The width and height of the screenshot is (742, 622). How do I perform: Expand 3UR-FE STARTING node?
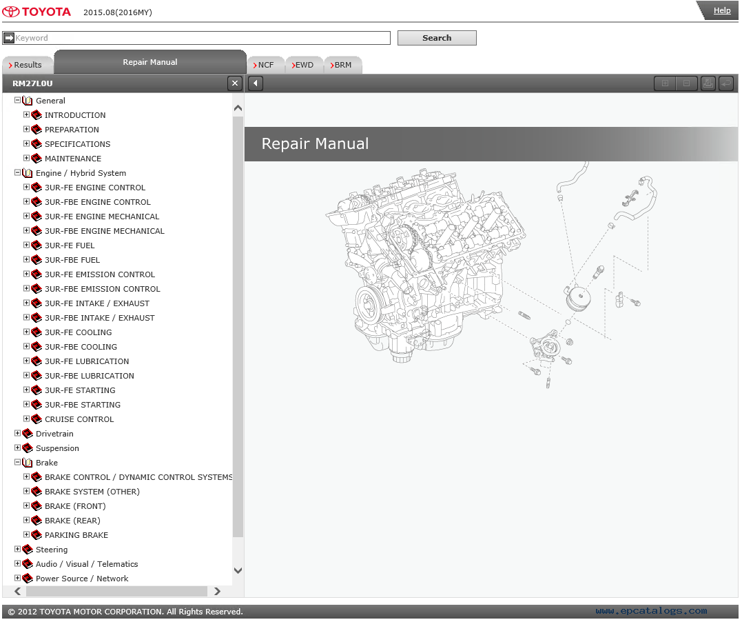click(x=26, y=390)
